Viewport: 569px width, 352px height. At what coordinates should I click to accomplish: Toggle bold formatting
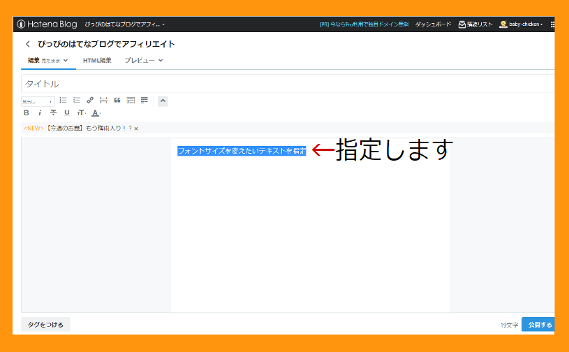(26, 113)
